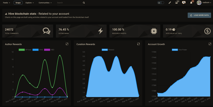The image size is (213, 107).
Task: Open the AI image generator icon
Action: (x=177, y=2)
